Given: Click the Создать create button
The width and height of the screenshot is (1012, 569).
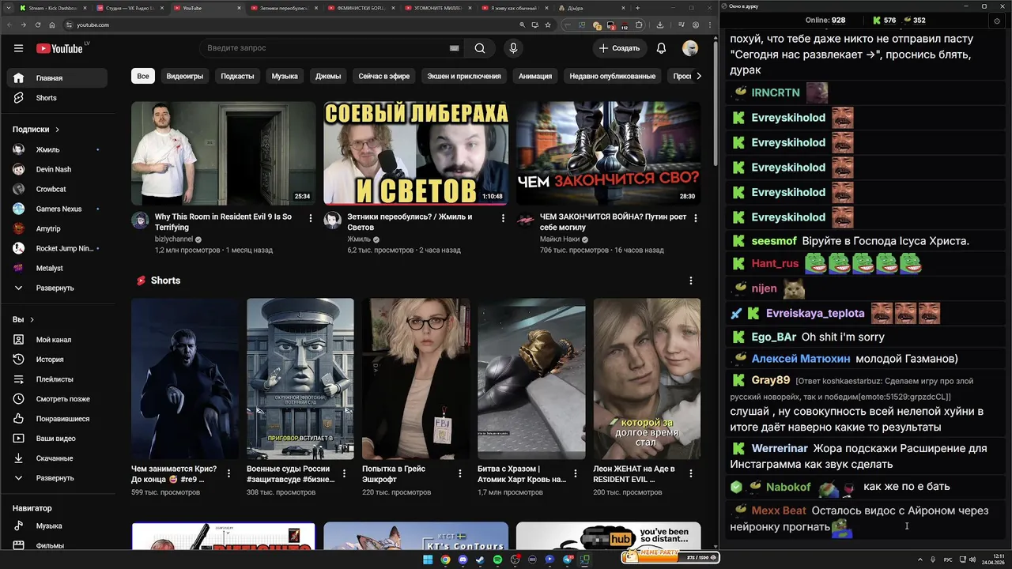Looking at the screenshot, I should 619,48.
